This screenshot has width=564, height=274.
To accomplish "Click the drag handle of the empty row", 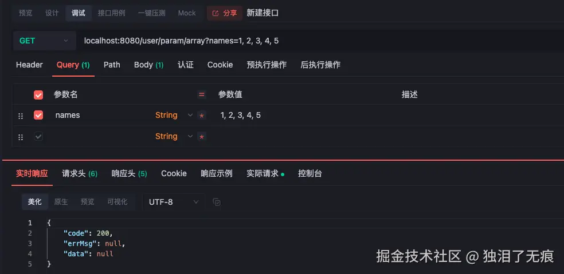I will (21, 137).
